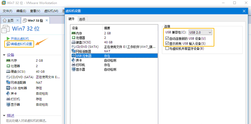Viewport: 251px width, 124px height.
Task: Select the 内存 row showing 2 GB in dialog
Action: 115,33
